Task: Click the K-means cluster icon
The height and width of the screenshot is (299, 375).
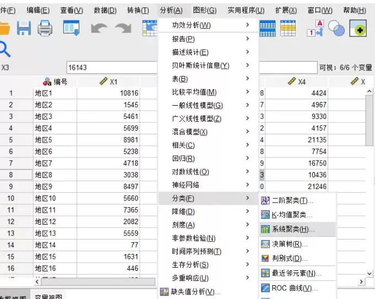Action: tap(265, 215)
